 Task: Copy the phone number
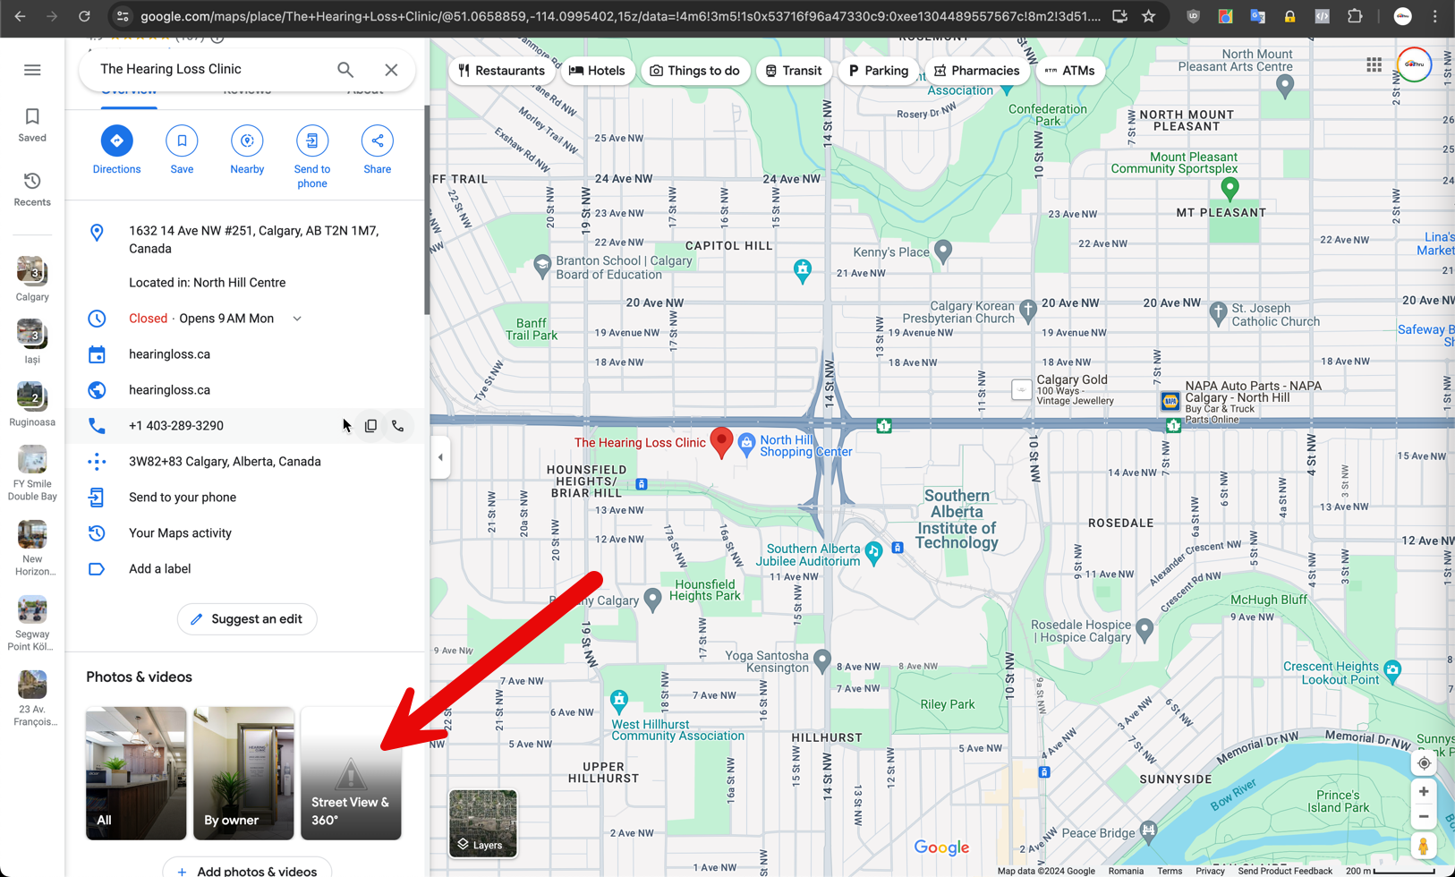click(x=370, y=426)
